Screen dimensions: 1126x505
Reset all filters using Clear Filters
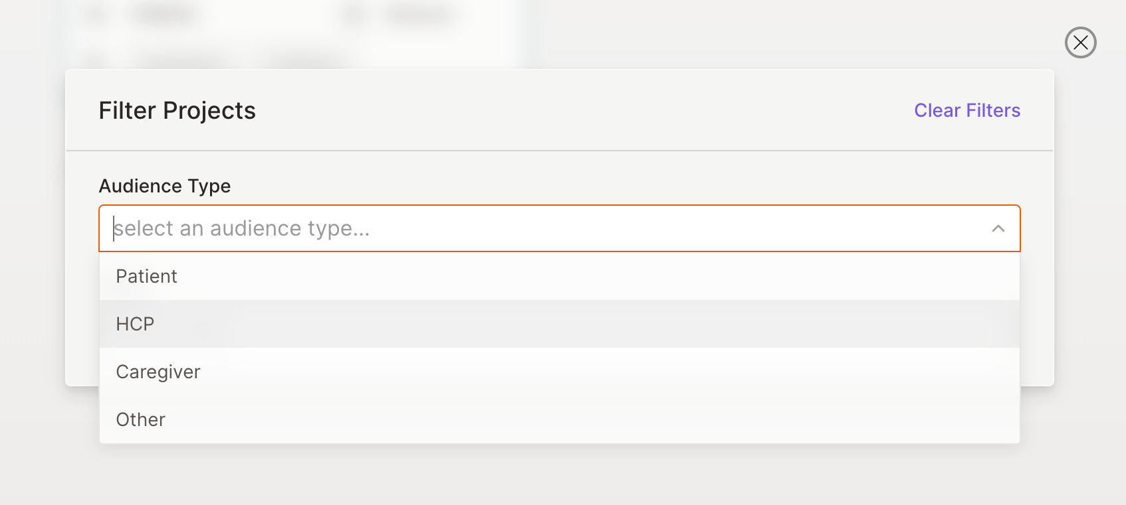[x=966, y=110]
